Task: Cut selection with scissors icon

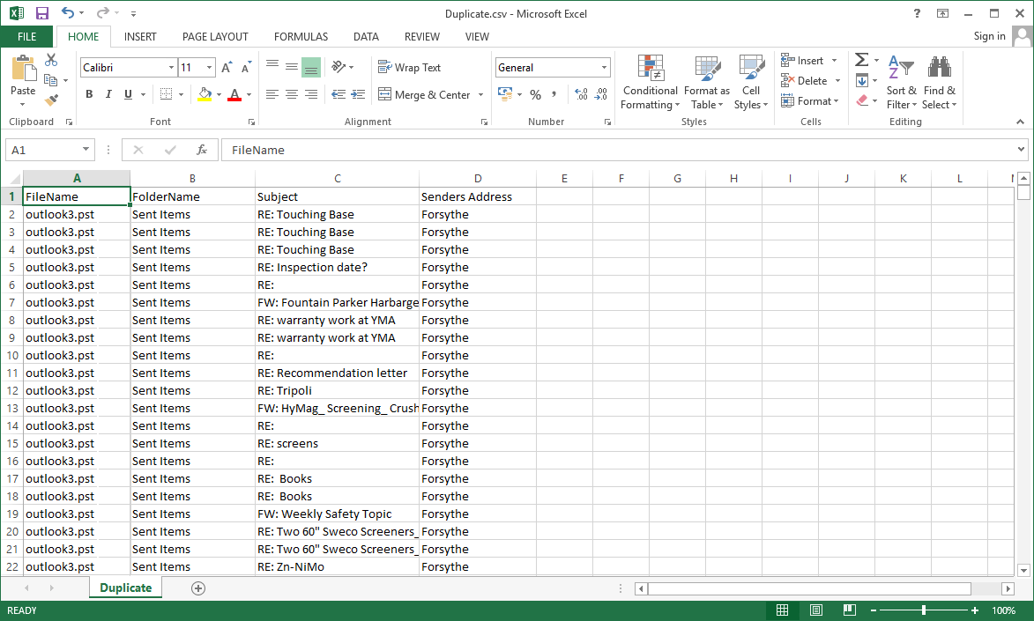Action: pyautogui.click(x=51, y=60)
